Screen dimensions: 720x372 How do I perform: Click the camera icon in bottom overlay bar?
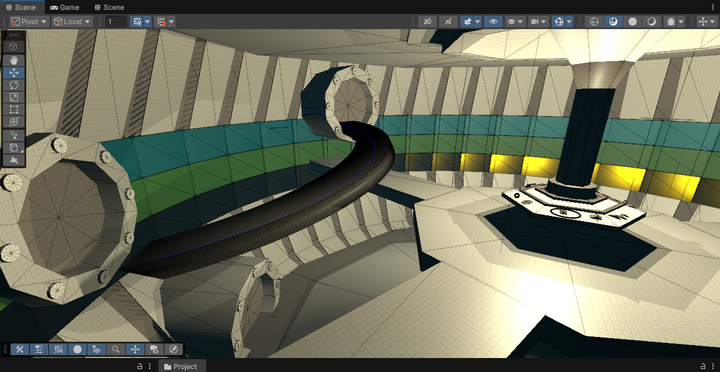[x=154, y=349]
